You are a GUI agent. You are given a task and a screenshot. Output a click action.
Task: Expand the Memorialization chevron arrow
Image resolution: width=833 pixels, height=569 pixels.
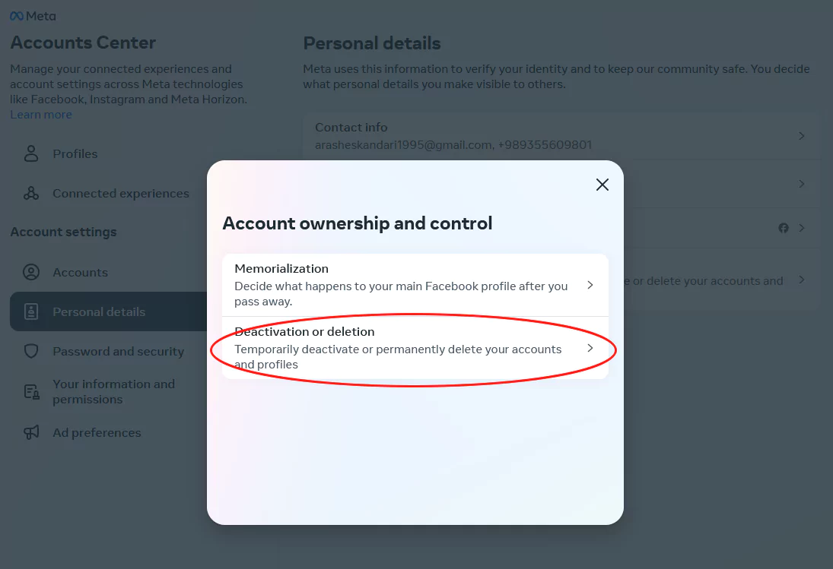coord(590,285)
